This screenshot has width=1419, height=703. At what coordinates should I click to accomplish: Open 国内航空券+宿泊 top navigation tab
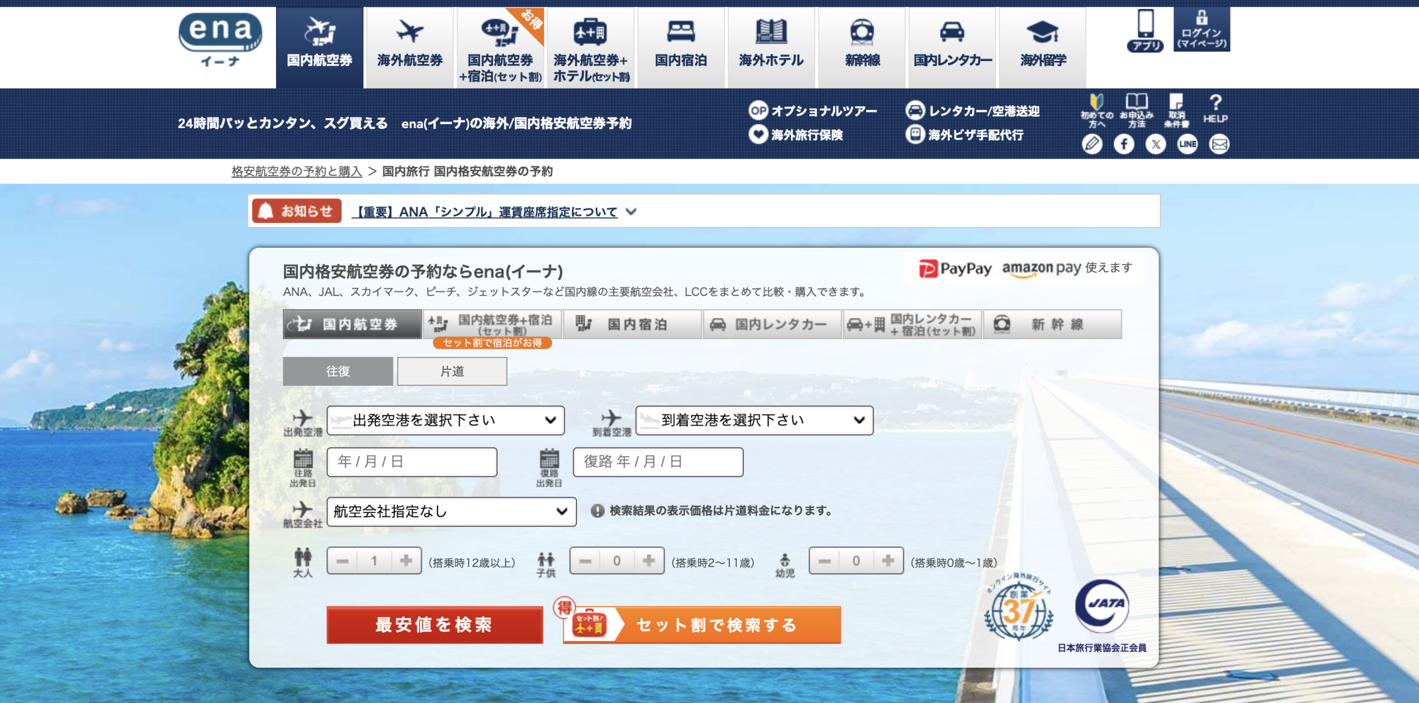coord(501,47)
